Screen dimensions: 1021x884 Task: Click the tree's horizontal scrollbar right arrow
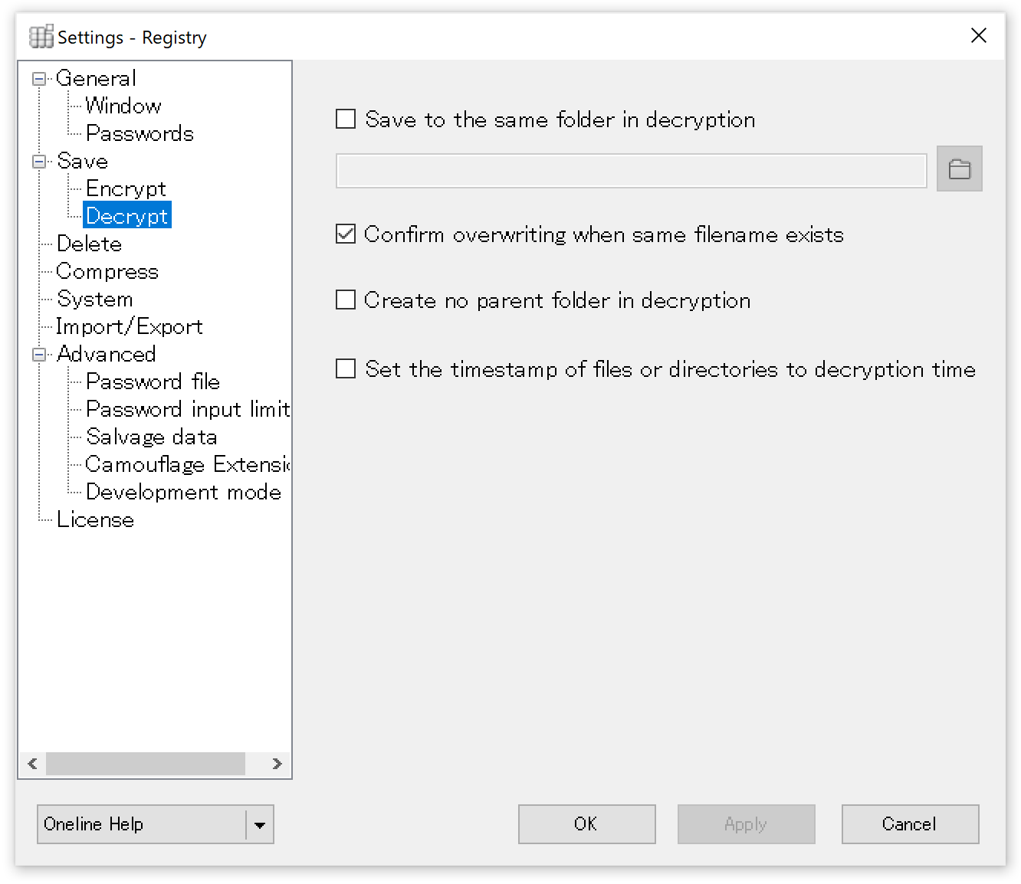[x=277, y=764]
